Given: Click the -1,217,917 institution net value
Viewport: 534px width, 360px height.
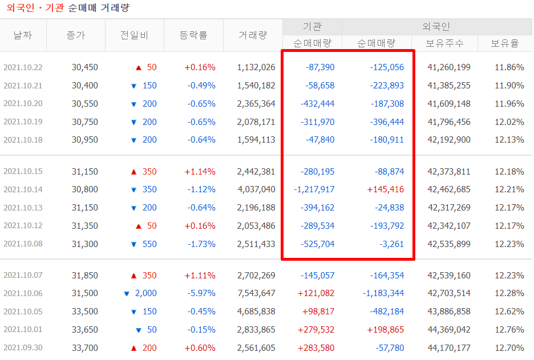Looking at the screenshot, I should point(314,189).
